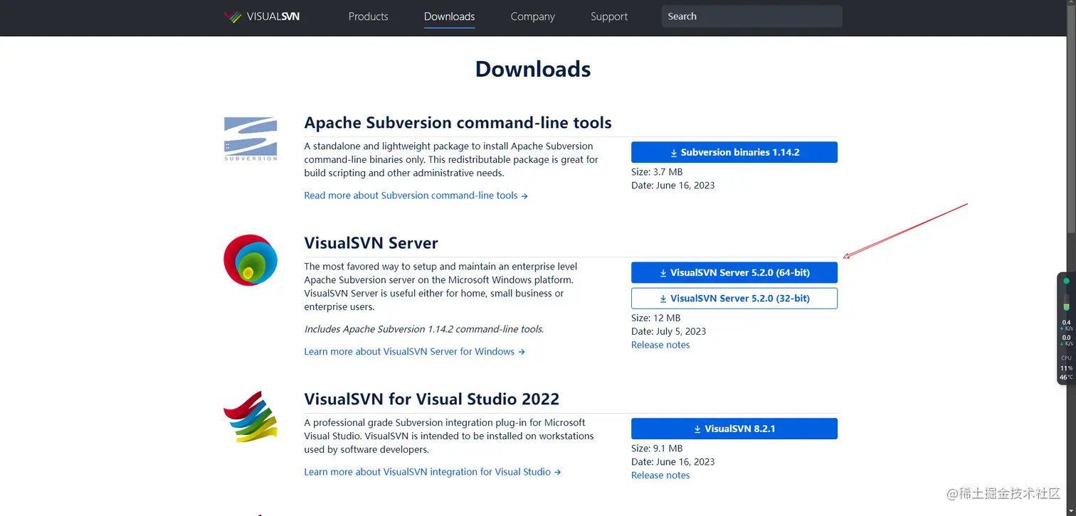Click the Apache Subversion logo image
Viewport: 1076px width, 516px height.
point(250,139)
